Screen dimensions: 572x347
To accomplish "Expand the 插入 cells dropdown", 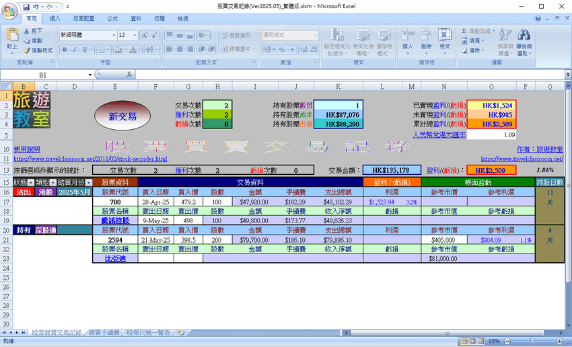I will click(x=407, y=53).
